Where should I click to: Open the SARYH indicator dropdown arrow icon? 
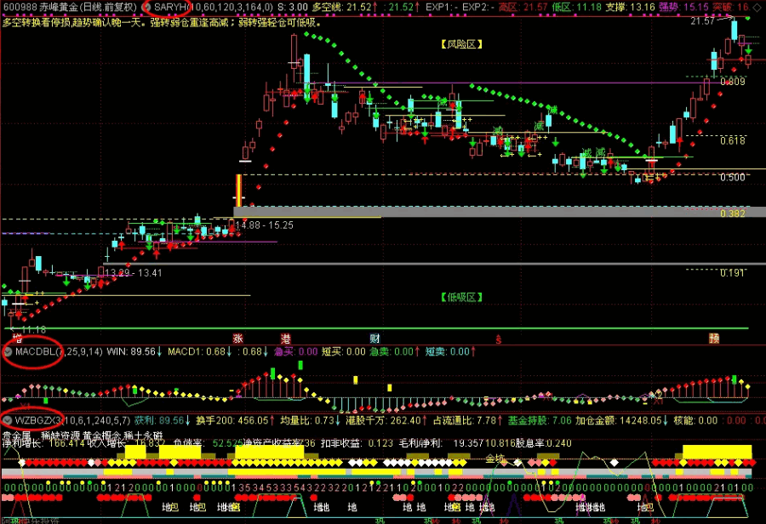(x=146, y=8)
